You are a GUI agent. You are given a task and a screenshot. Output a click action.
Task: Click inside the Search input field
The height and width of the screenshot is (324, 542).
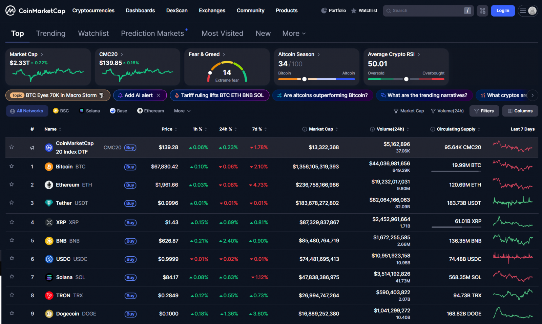[423, 10]
